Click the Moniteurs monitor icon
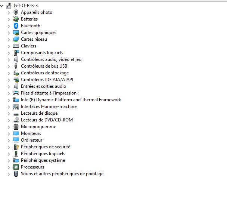Image resolution: width=227 pixels, height=207 pixels. tap(16, 133)
